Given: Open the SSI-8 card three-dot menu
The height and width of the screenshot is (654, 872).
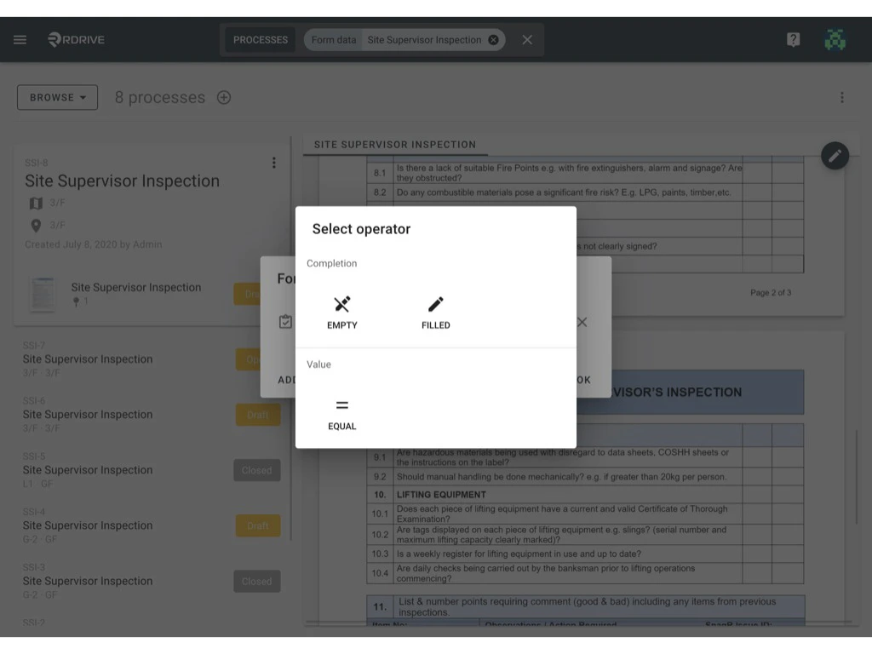Looking at the screenshot, I should pyautogui.click(x=274, y=163).
